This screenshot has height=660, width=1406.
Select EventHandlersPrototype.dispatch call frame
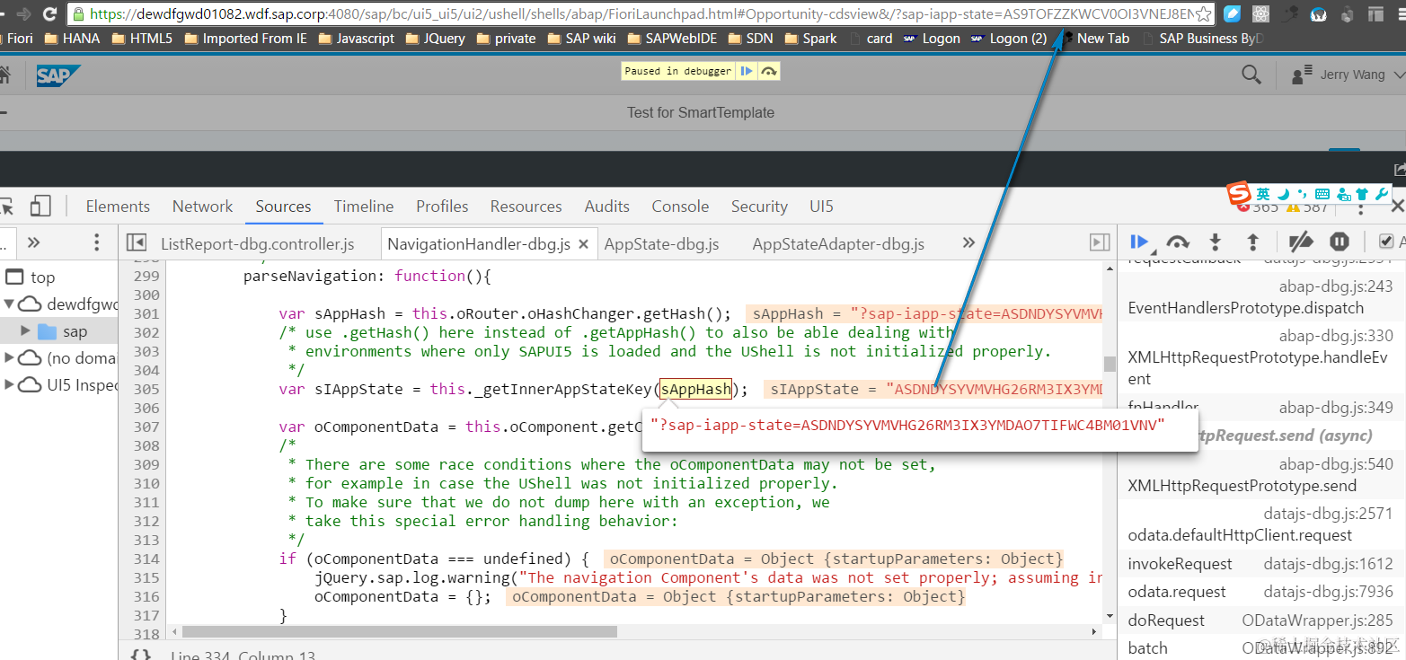click(x=1260, y=298)
